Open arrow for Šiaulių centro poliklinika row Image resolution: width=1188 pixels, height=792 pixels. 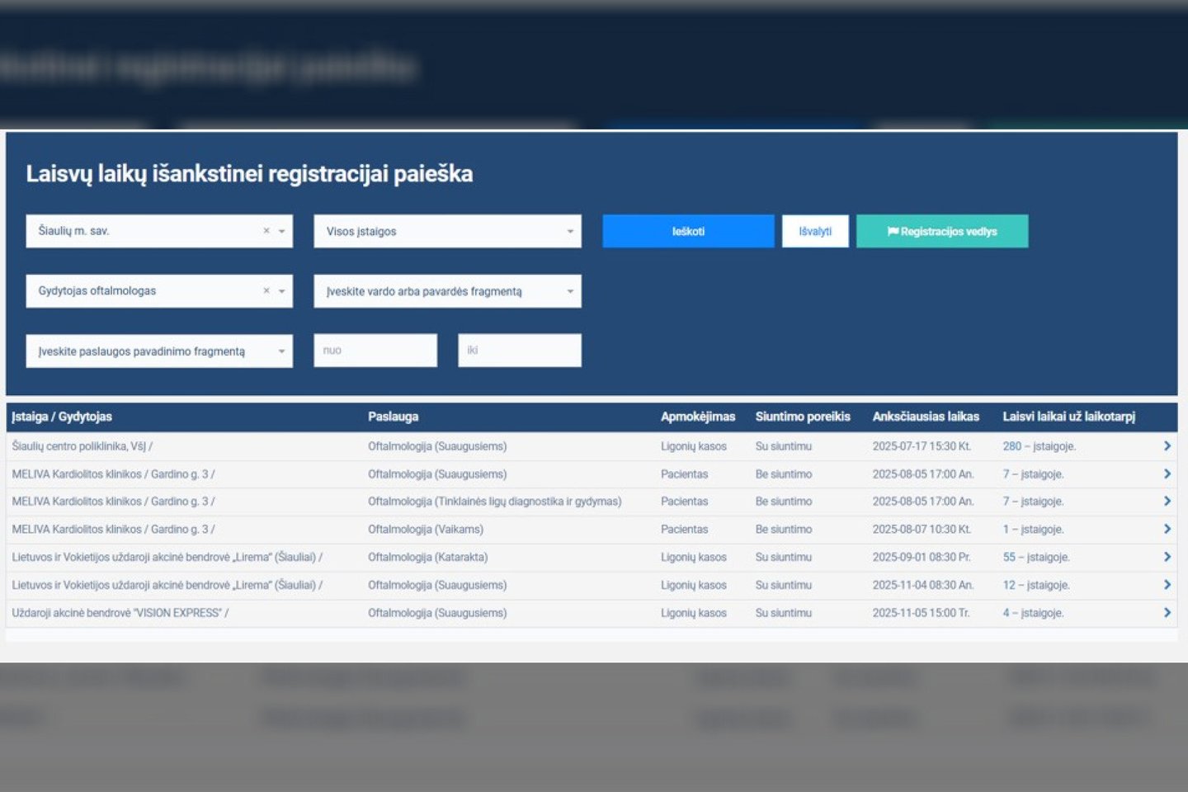[x=1167, y=446]
